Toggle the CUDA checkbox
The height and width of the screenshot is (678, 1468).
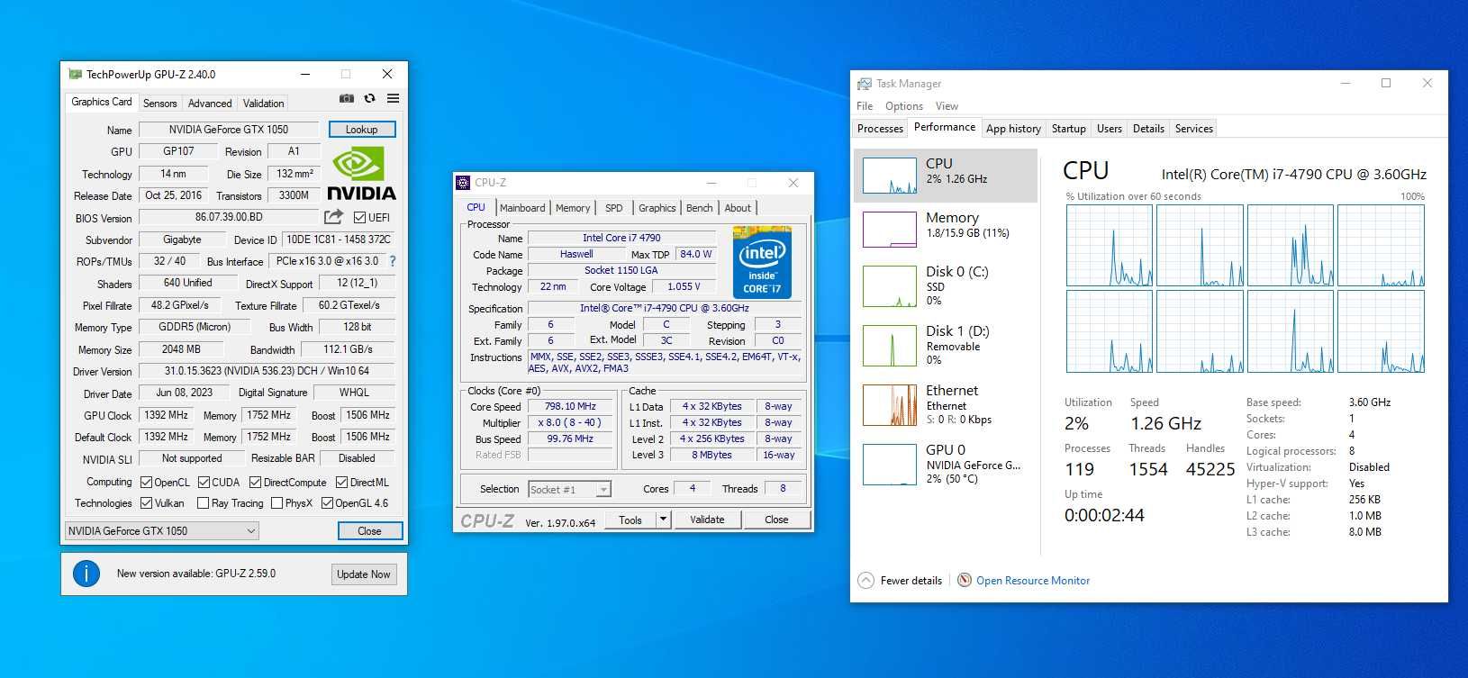point(204,482)
